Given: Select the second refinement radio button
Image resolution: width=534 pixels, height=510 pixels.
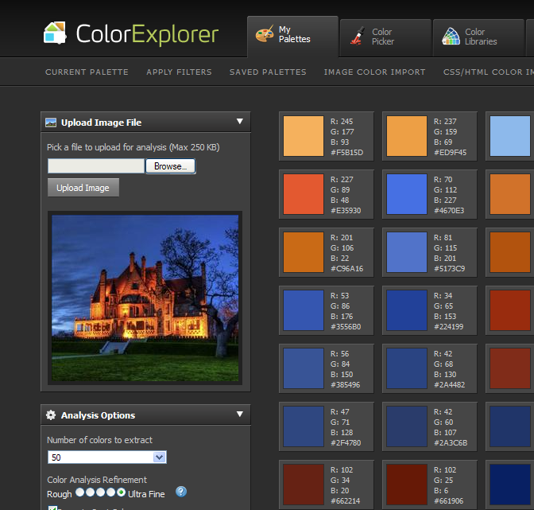Looking at the screenshot, I should coord(91,492).
